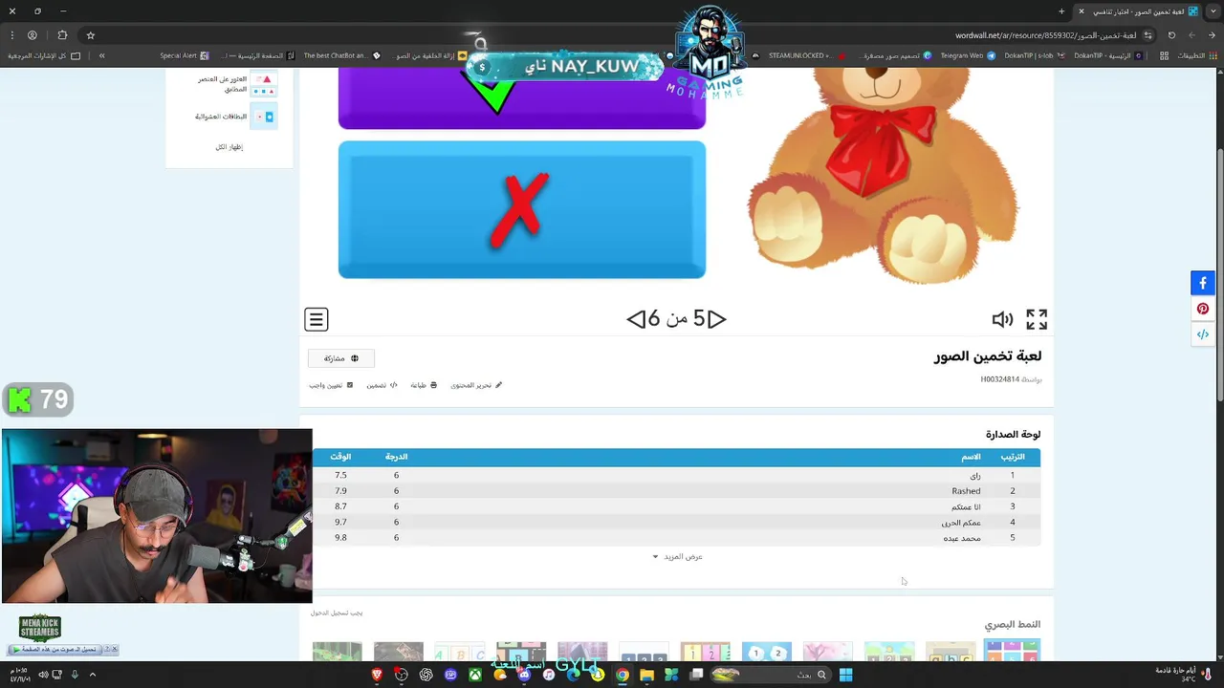Select the blue red X answer

[x=522, y=210]
